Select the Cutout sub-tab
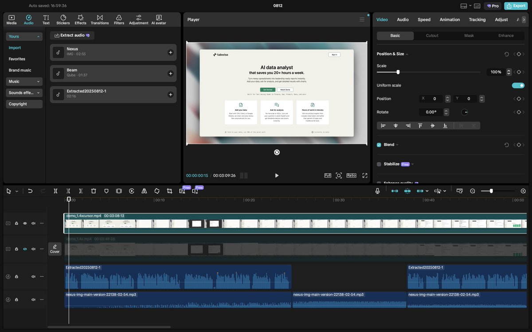Image resolution: width=532 pixels, height=332 pixels. click(x=432, y=35)
